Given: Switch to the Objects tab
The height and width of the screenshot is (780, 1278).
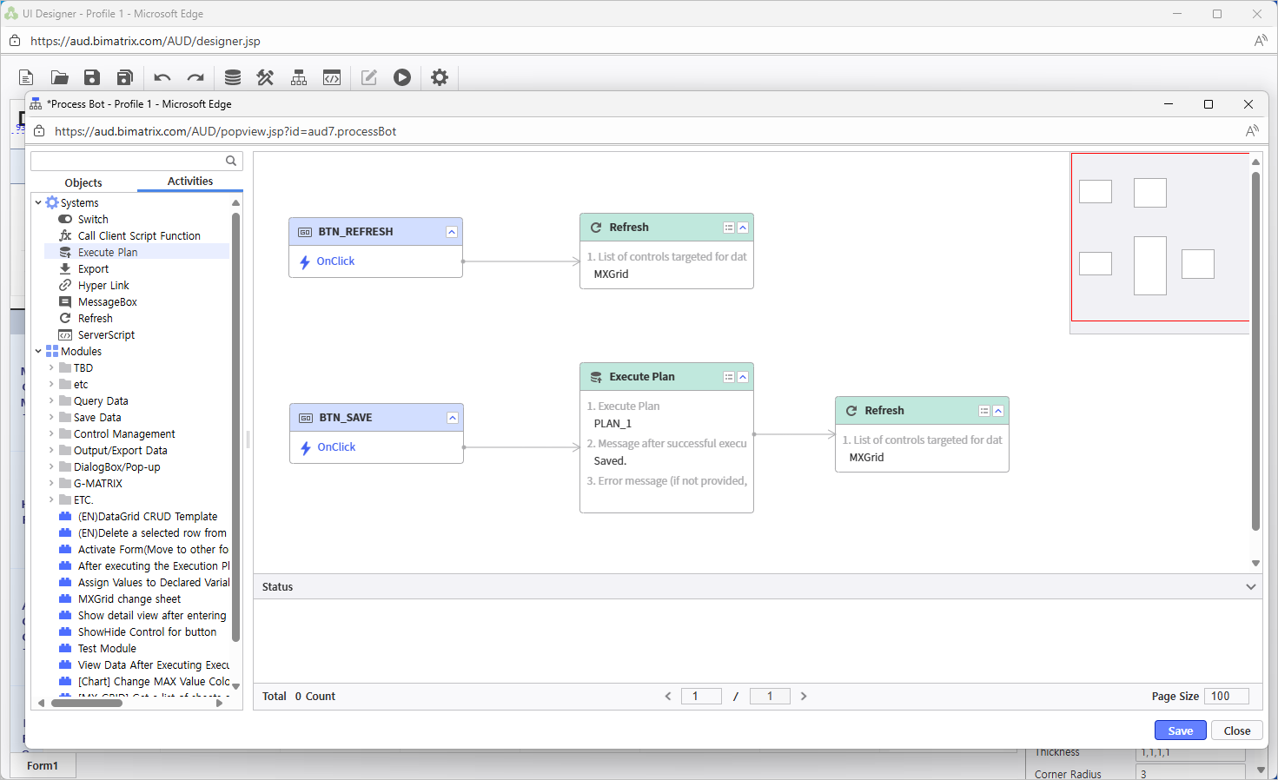Looking at the screenshot, I should click(83, 182).
